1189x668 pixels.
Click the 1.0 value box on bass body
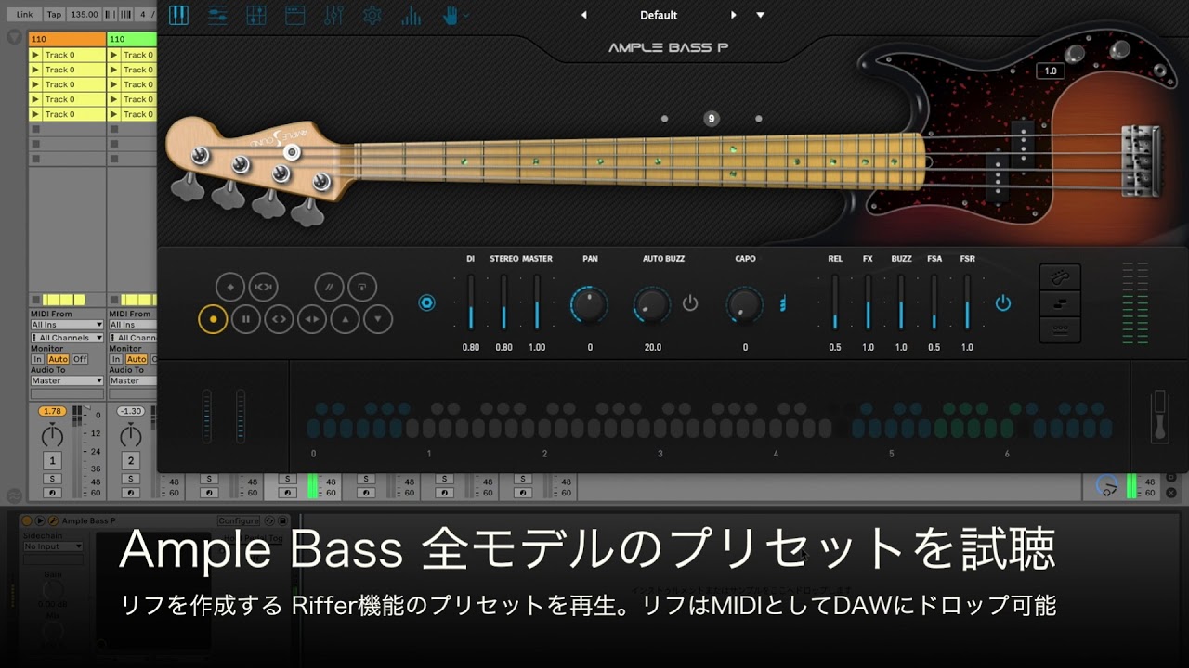click(1051, 71)
